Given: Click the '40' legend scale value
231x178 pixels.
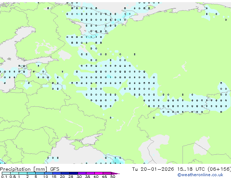Looking at the screenshot, I should tap(96, 177).
